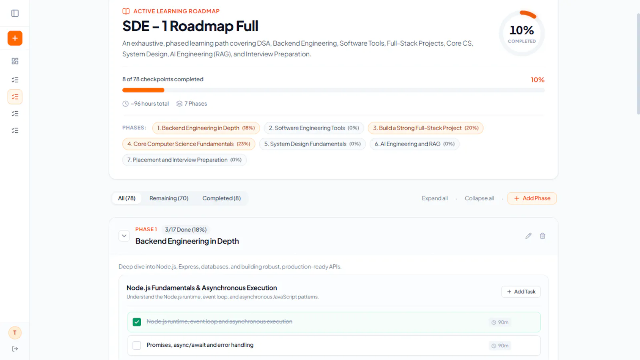
Task: Switch to the Remaining (70) tab
Action: coord(169,198)
